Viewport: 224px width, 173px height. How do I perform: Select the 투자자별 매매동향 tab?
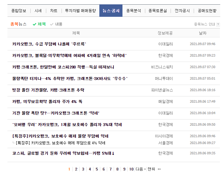80,11
